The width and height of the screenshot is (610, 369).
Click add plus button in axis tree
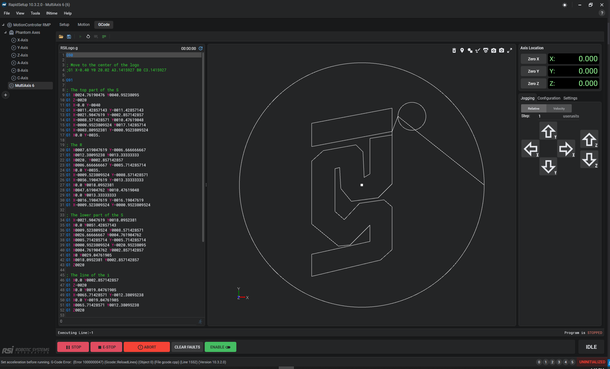(x=5, y=95)
